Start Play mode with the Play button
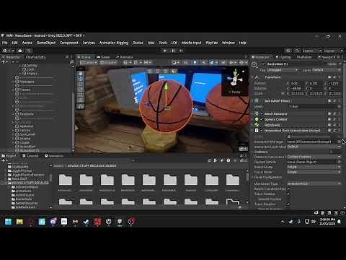 [x=165, y=51]
